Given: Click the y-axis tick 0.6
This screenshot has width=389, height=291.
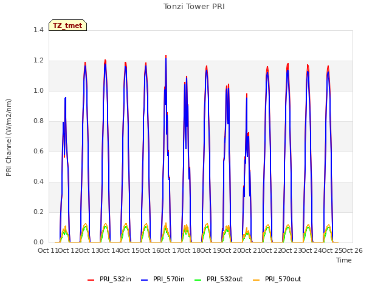Looking at the screenshot, I should [x=38, y=151].
